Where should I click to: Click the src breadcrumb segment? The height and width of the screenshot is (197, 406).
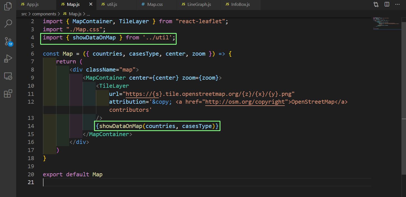[x=24, y=14]
